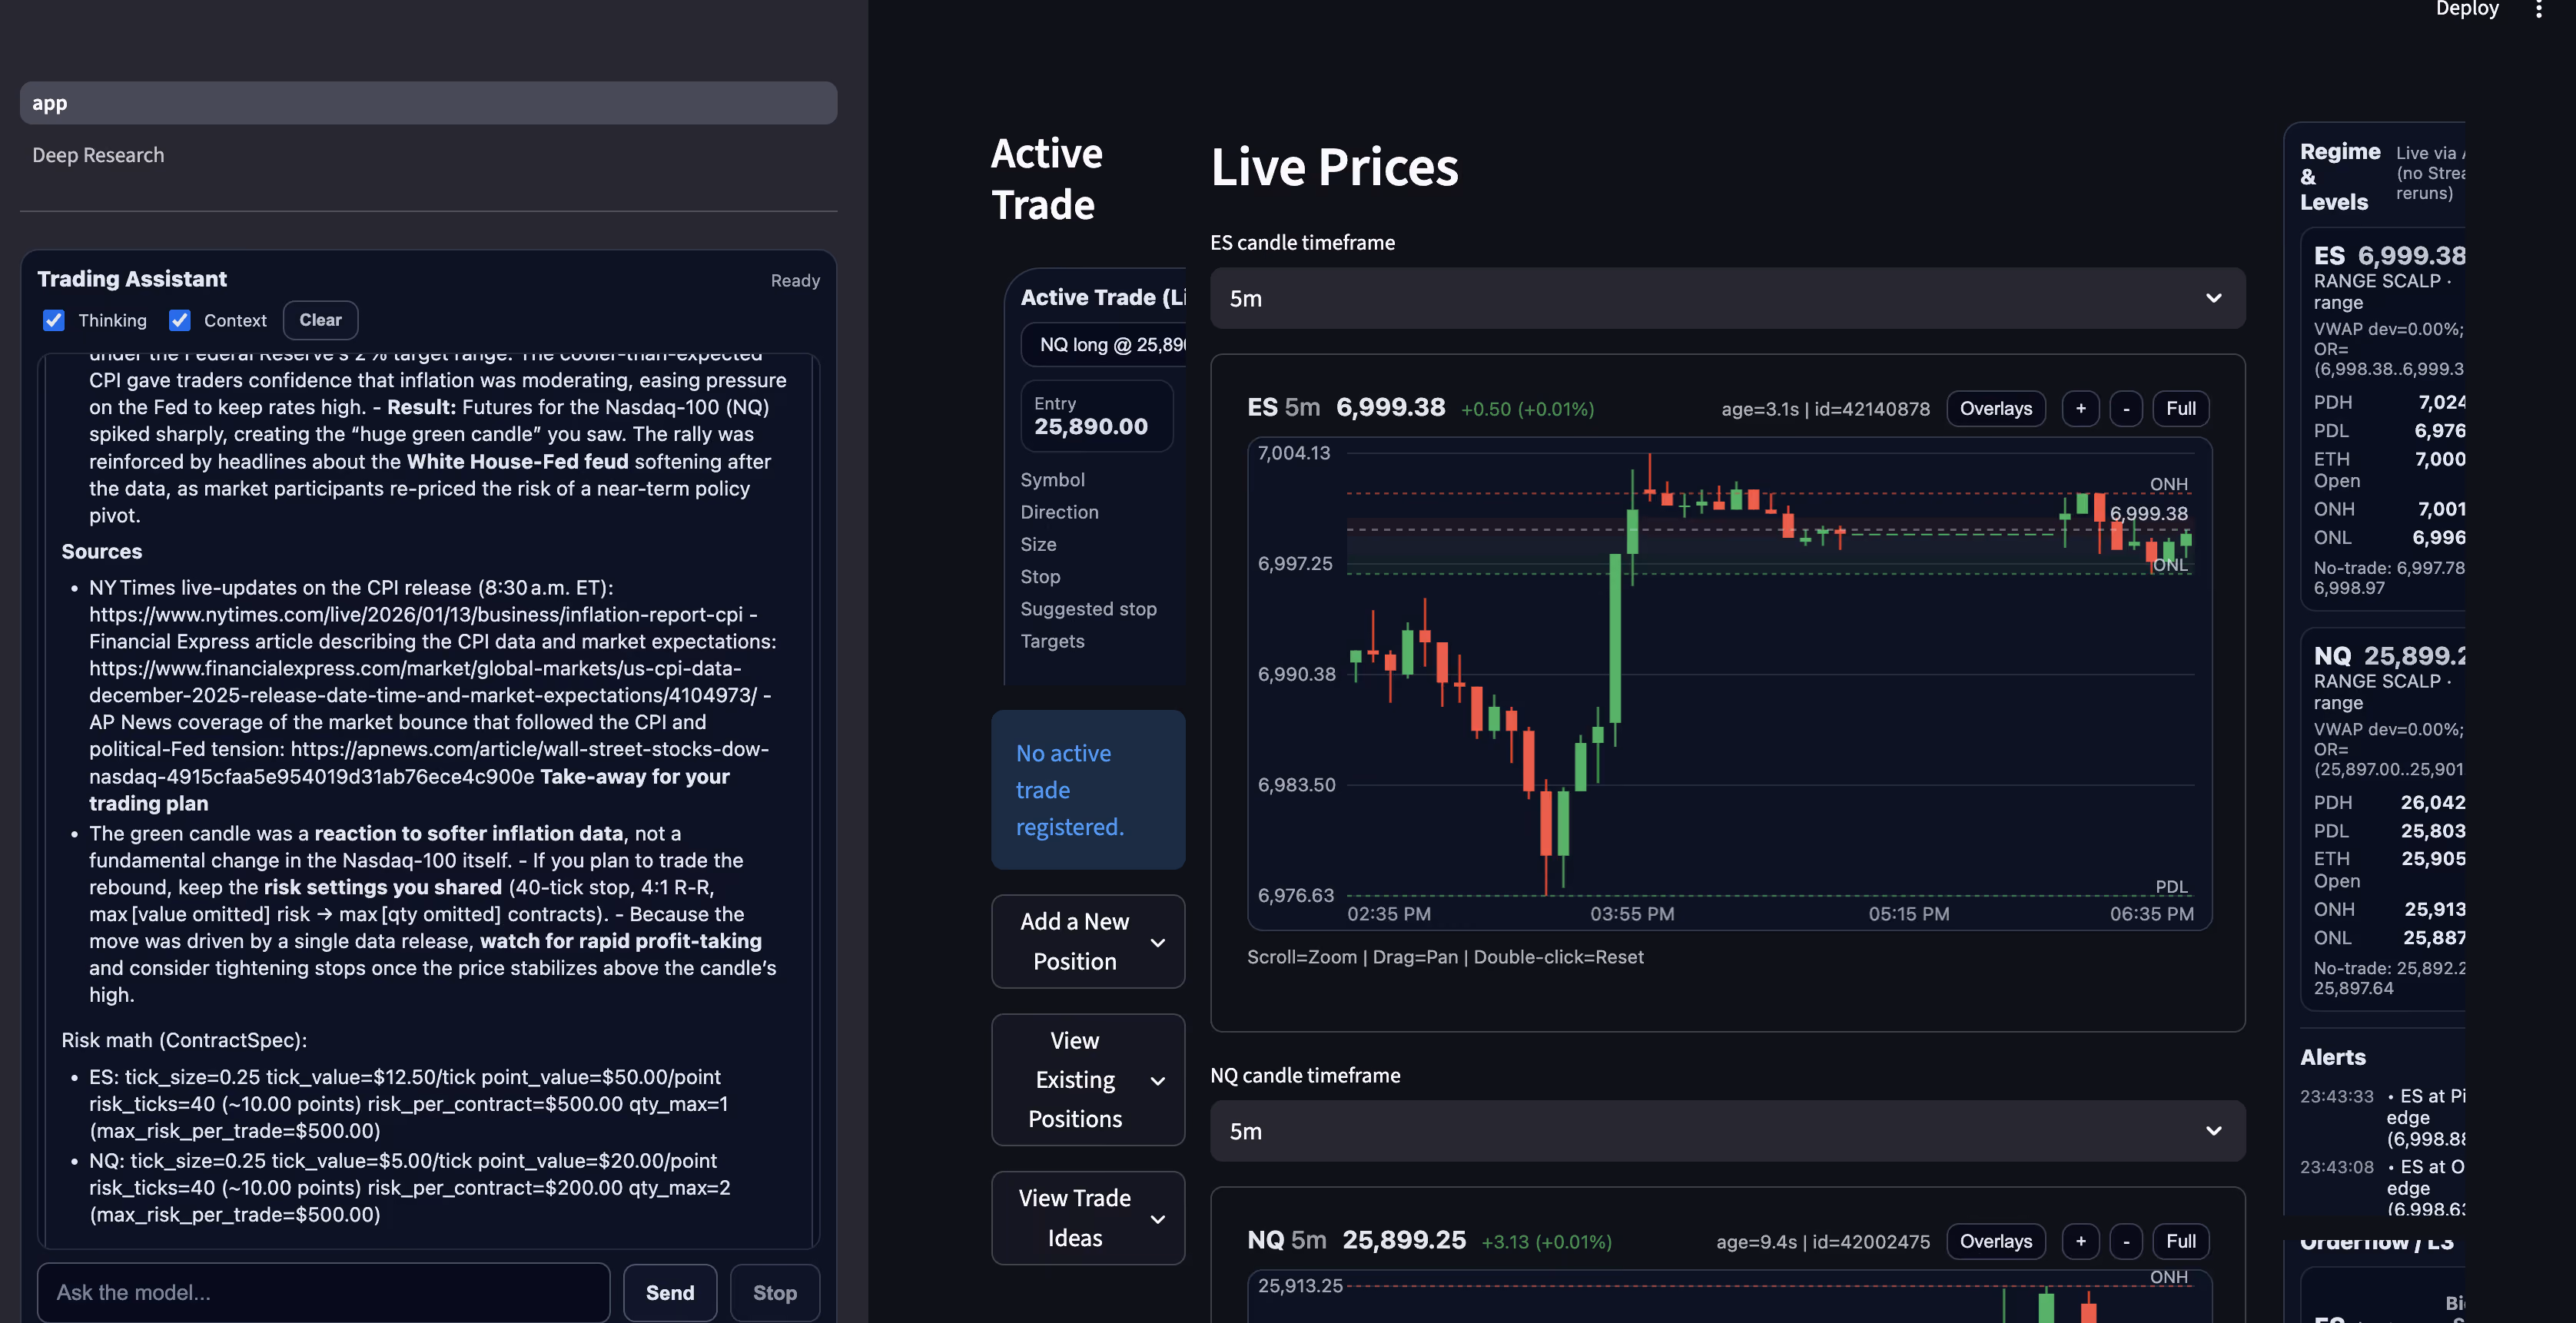Open the Deep Research page
The image size is (2576, 1323).
pyautogui.click(x=98, y=155)
